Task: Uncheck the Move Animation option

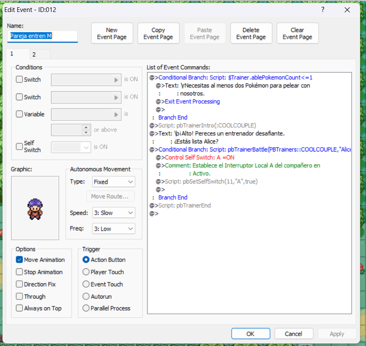Action: pos(19,260)
